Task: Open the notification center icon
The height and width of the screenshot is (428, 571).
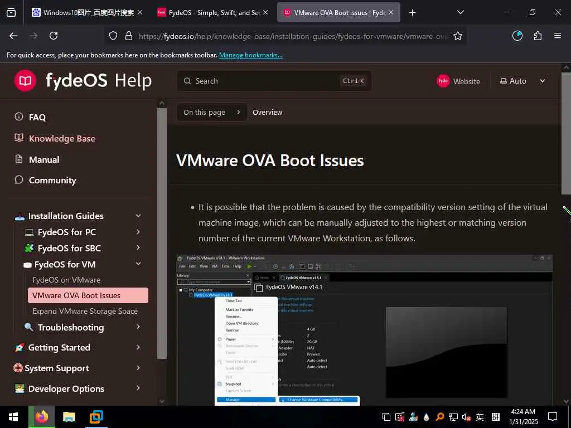Action: pos(553,417)
